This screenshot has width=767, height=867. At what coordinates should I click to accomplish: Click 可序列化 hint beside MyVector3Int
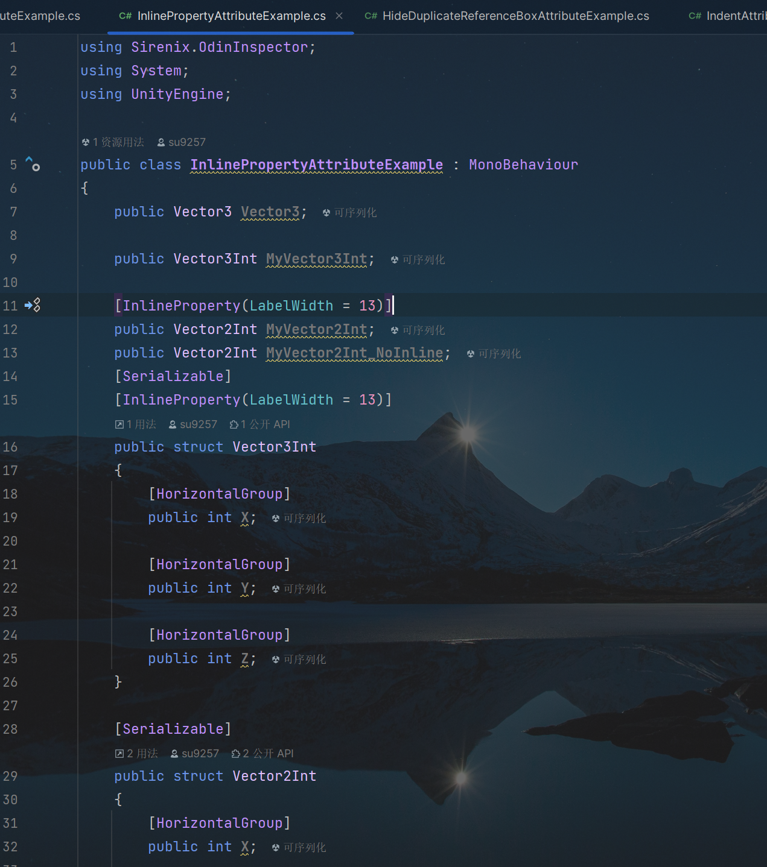point(418,260)
